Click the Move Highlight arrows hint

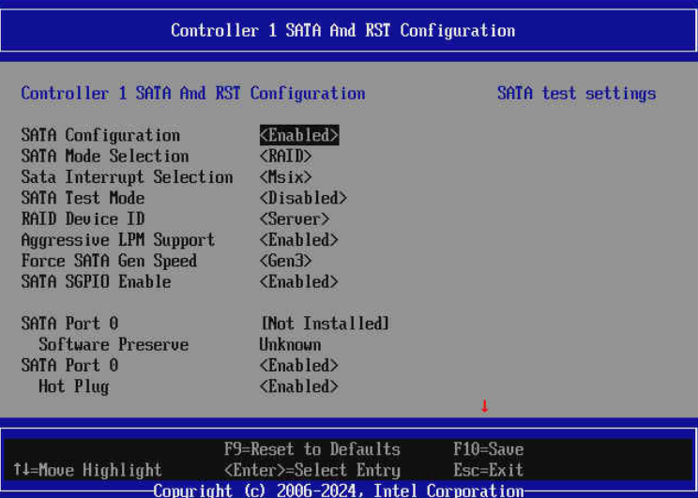(x=87, y=470)
